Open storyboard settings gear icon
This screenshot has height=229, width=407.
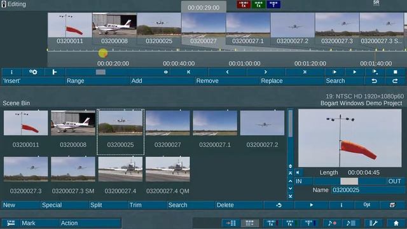[x=33, y=72]
